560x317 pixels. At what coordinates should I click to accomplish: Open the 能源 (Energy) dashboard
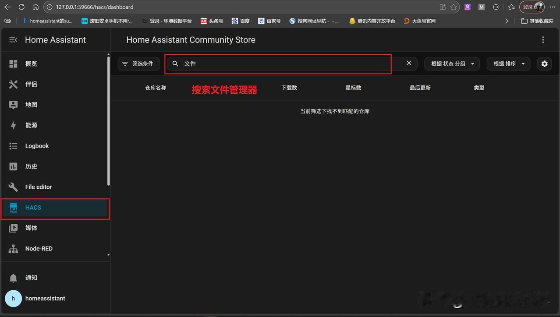[x=31, y=125]
